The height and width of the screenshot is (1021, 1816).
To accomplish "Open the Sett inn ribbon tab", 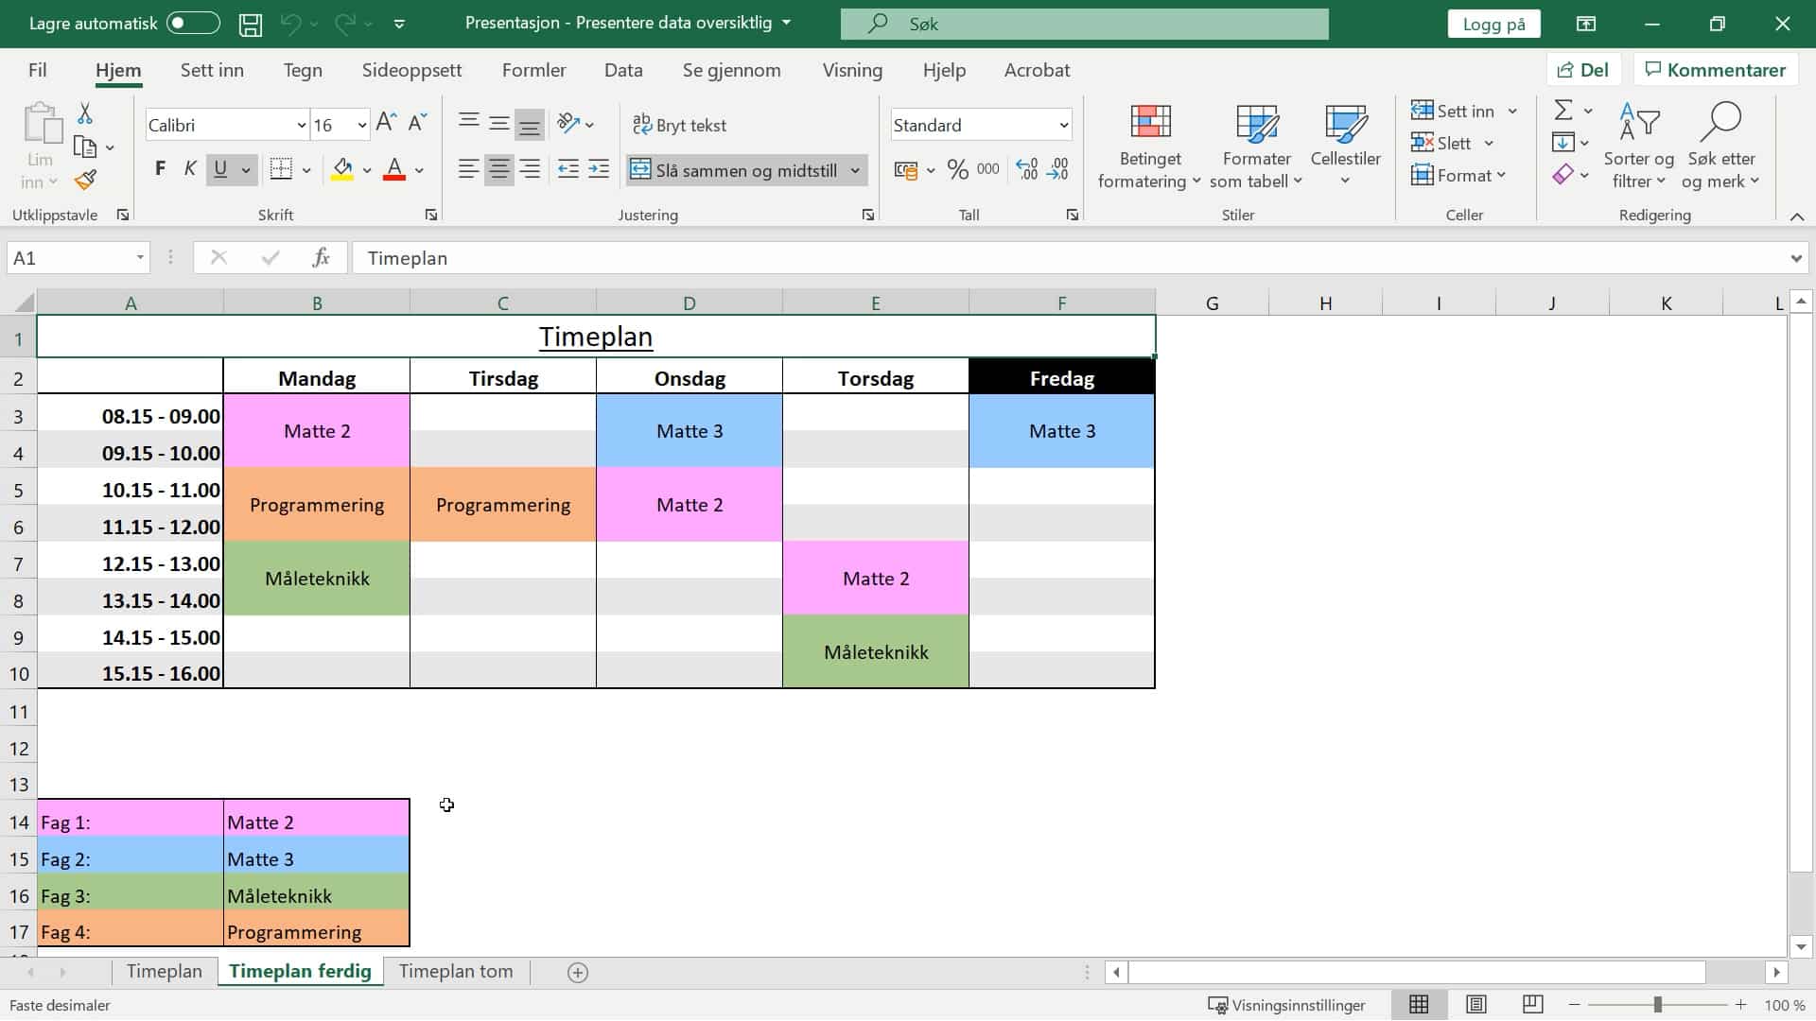I will point(212,70).
